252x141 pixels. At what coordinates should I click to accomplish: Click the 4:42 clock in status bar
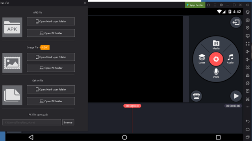[x=237, y=12]
